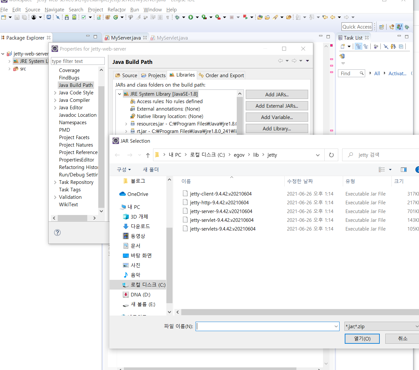Image resolution: width=419 pixels, height=370 pixels.
Task: Click the green Run toolbar icon
Action: click(x=191, y=17)
